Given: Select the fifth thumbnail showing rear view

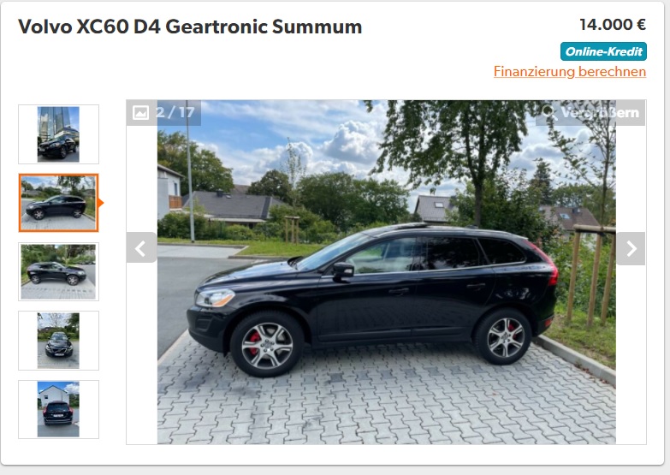Looking at the screenshot, I should pos(58,409).
